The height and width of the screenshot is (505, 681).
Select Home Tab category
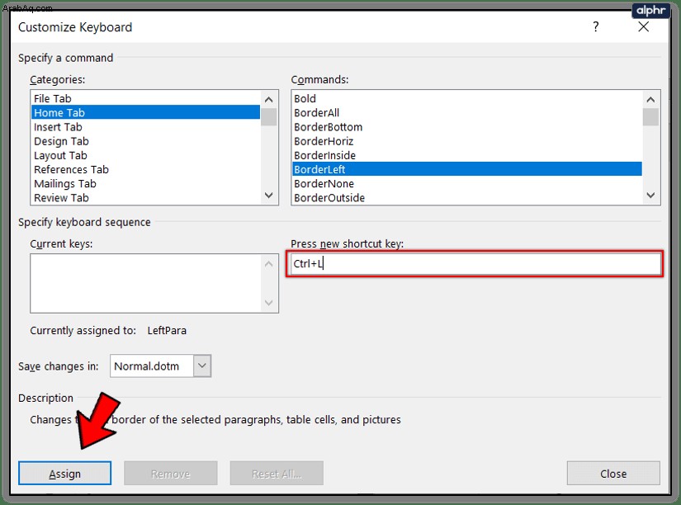pos(146,112)
